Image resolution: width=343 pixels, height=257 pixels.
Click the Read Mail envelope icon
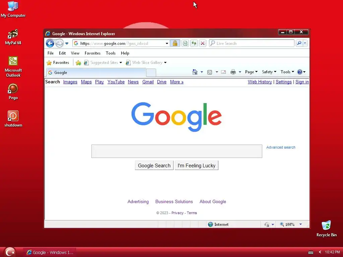coord(223,72)
